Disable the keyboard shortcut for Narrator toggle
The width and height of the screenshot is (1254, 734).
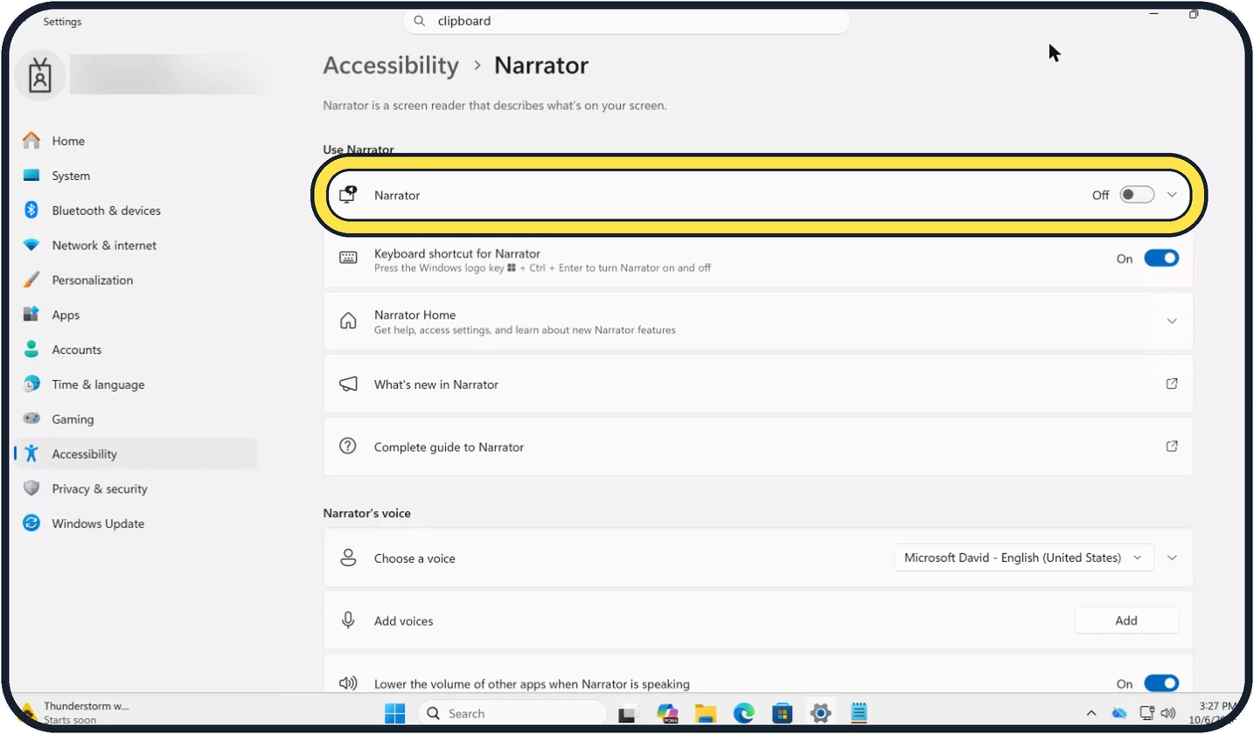coord(1161,259)
